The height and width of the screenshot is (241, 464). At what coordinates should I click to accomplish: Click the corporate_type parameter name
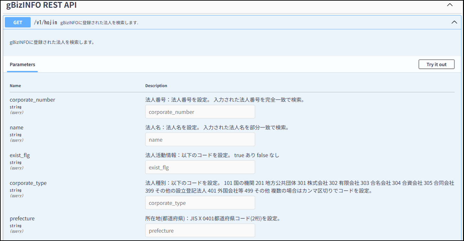[x=28, y=183]
